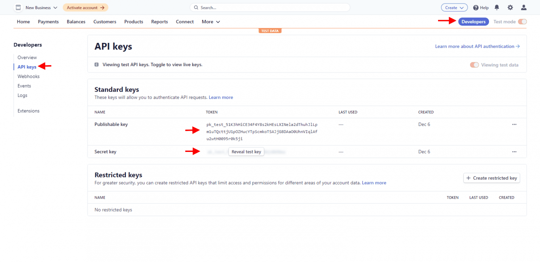The width and height of the screenshot is (540, 262).
Task: Click the No restricted keys text
Action: [x=113, y=210]
